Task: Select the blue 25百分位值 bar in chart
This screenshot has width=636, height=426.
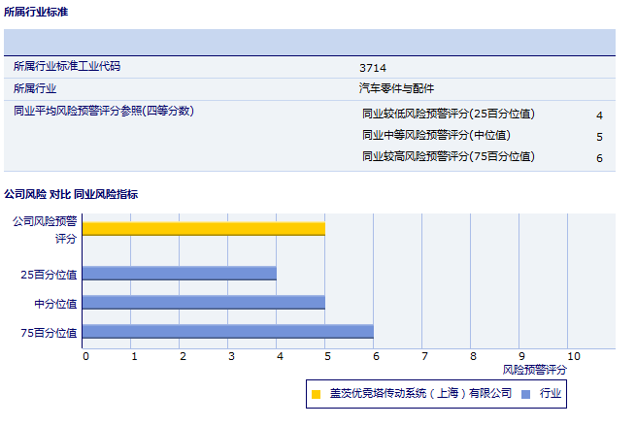Action: point(180,274)
